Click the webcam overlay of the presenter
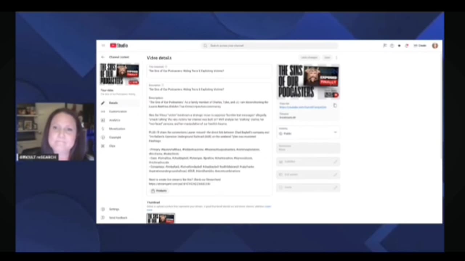This screenshot has width=465, height=261. click(x=55, y=132)
